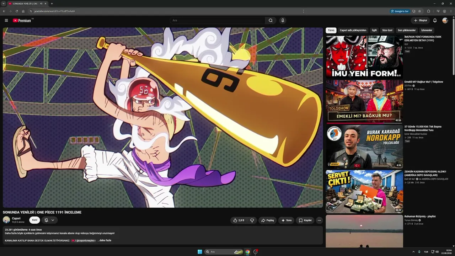Screen dimensions: 455x256
Task: Search from the Windows taskbar box
Action: 223,252
